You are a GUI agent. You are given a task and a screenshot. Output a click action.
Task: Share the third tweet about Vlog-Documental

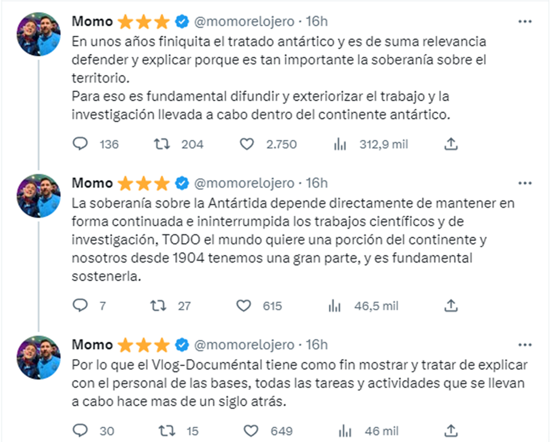(451, 431)
